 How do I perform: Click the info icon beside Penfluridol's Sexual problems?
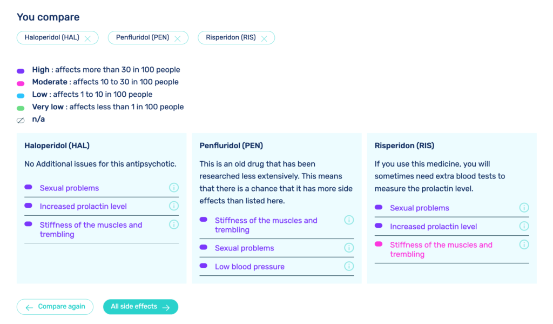[x=349, y=248]
